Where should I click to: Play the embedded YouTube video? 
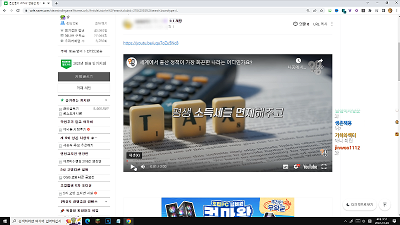tap(133, 166)
